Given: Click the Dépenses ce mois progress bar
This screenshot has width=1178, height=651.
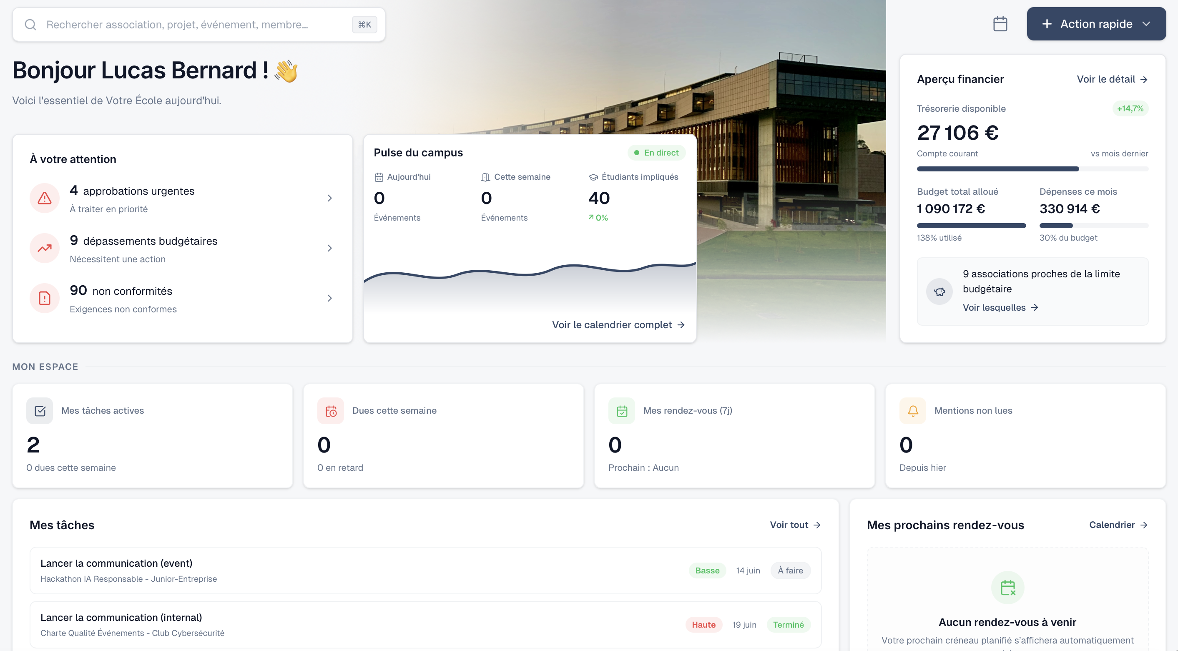Looking at the screenshot, I should coord(1094,226).
